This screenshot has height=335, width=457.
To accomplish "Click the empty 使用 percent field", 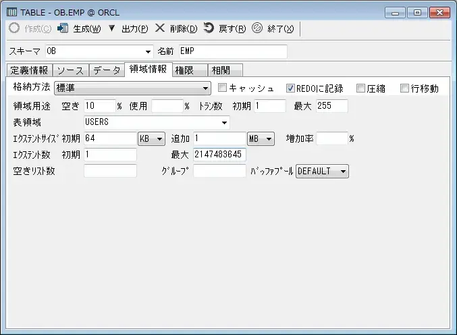I will click(167, 106).
